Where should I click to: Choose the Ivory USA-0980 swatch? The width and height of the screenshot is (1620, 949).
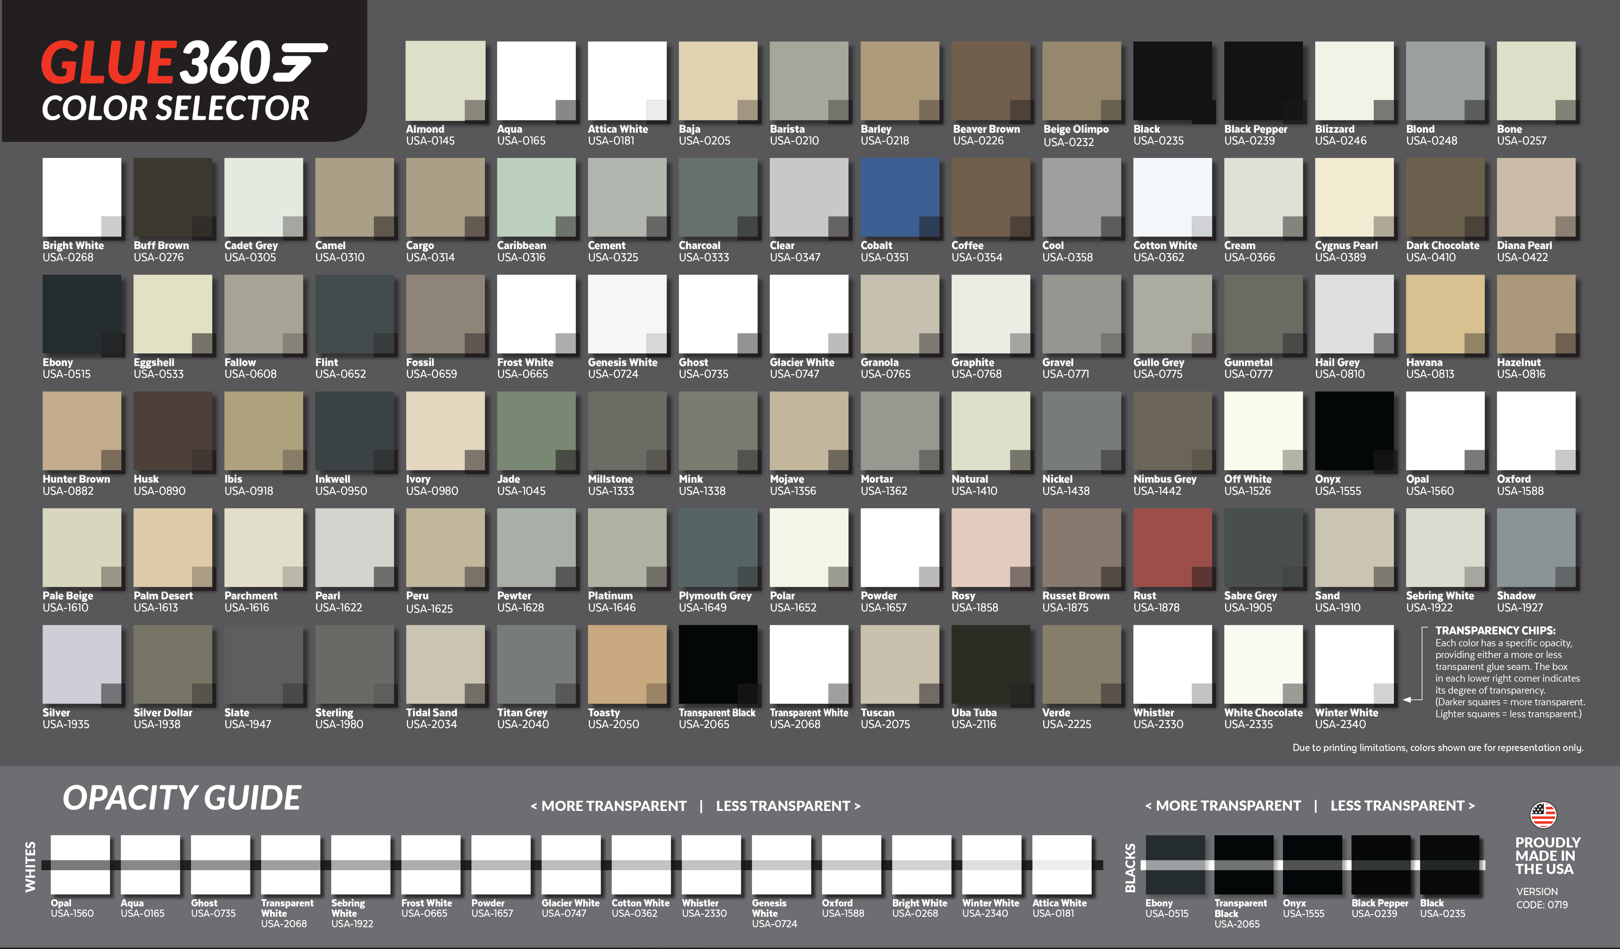click(446, 431)
